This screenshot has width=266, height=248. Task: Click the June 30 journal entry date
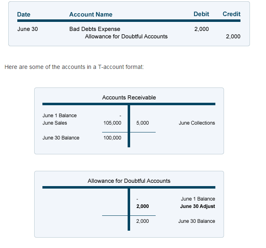coord(28,29)
